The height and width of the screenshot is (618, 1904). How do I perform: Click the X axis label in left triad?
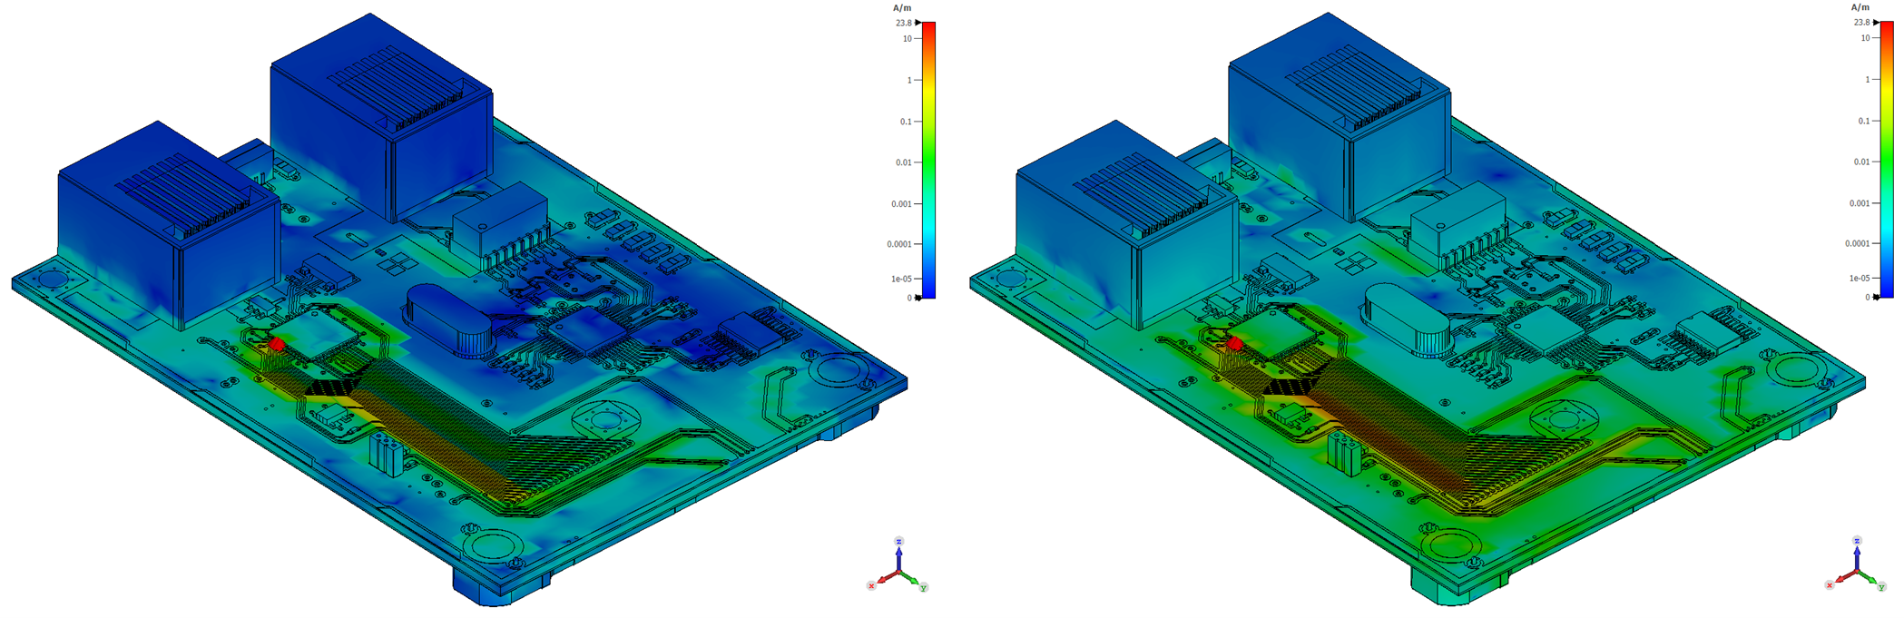point(871,586)
